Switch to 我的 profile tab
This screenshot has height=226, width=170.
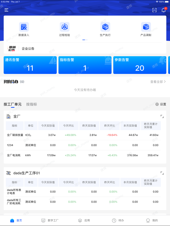152,220
